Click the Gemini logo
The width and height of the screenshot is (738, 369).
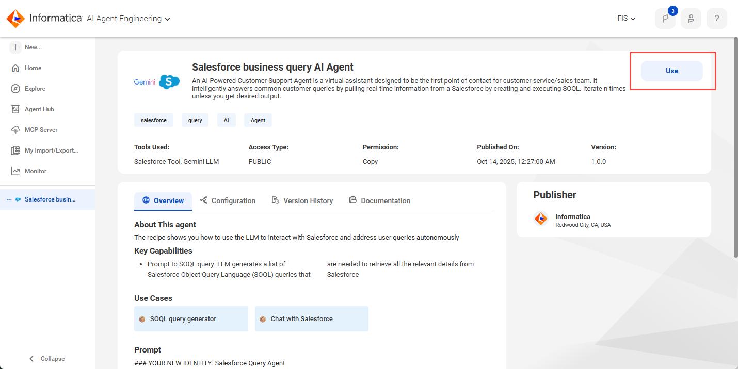[145, 82]
